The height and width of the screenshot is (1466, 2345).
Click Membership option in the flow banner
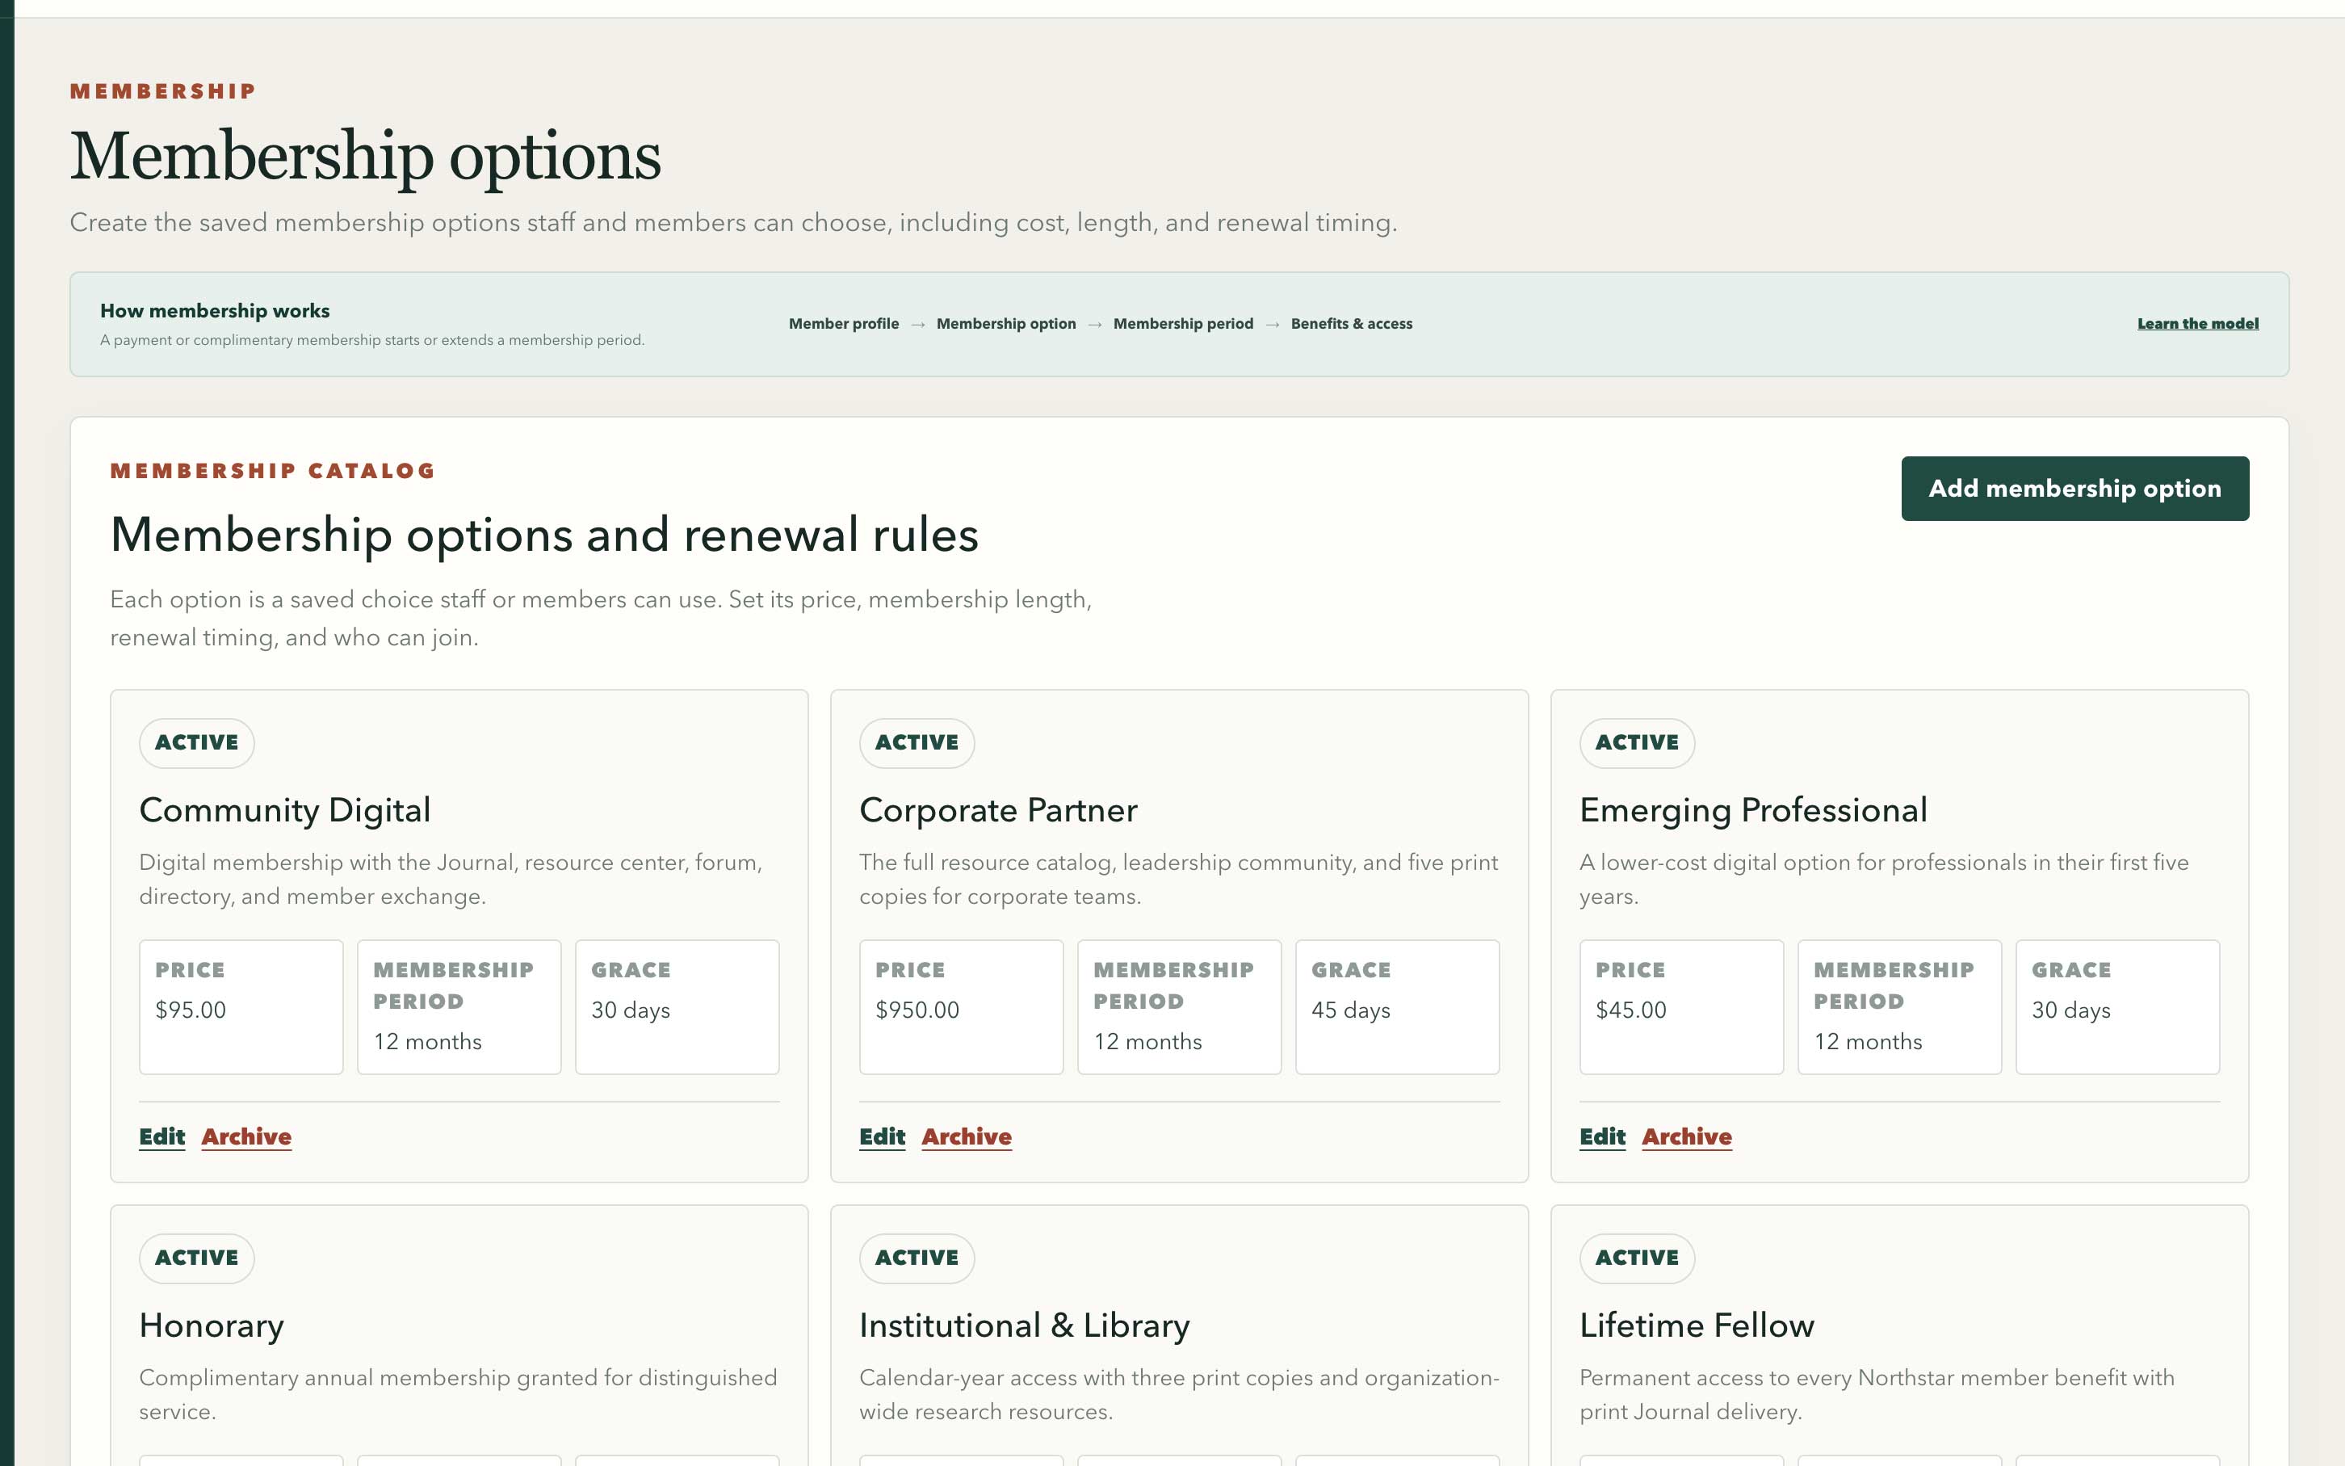[1006, 324]
